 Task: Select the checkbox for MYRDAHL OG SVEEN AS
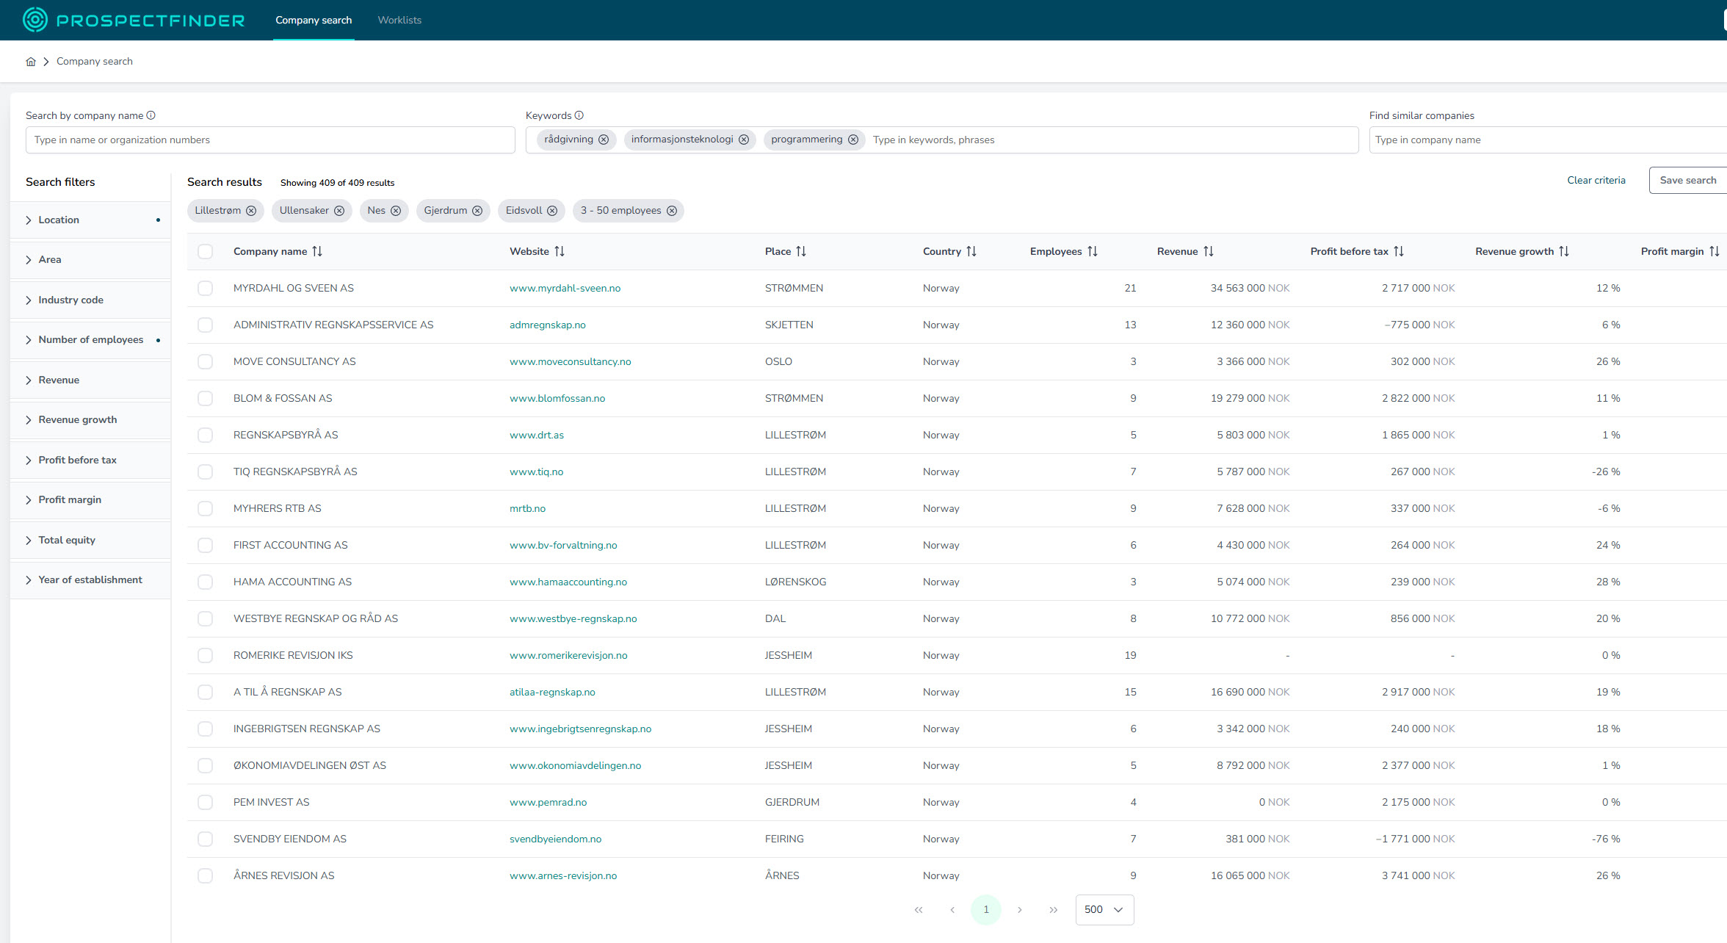pyautogui.click(x=205, y=288)
